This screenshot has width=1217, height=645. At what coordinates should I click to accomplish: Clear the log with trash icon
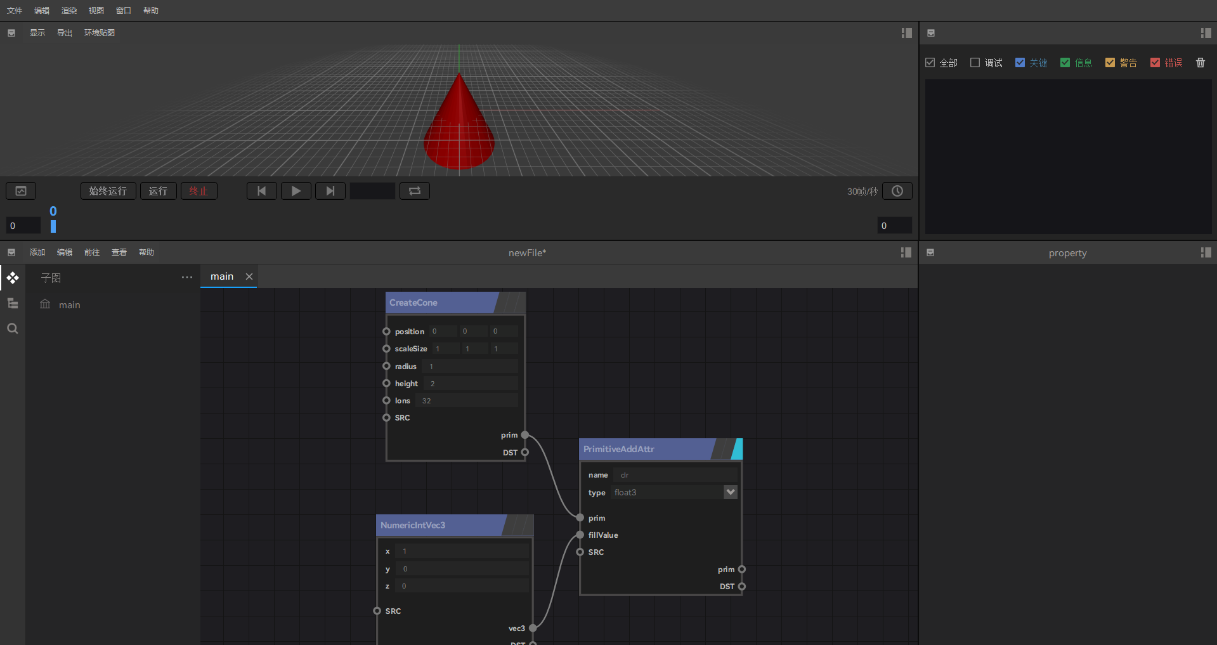pos(1200,63)
